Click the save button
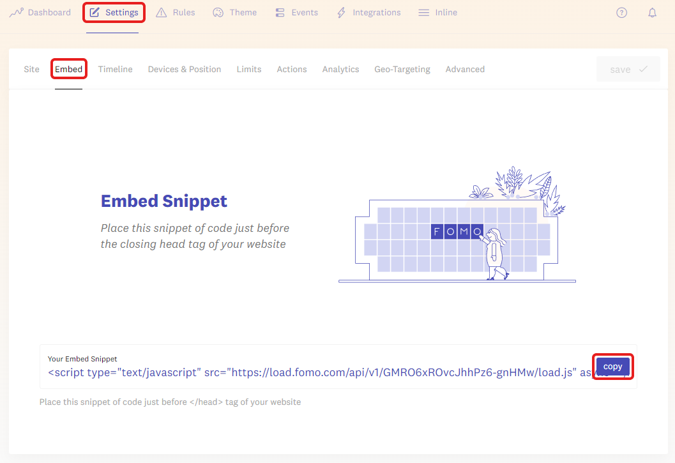 click(628, 69)
